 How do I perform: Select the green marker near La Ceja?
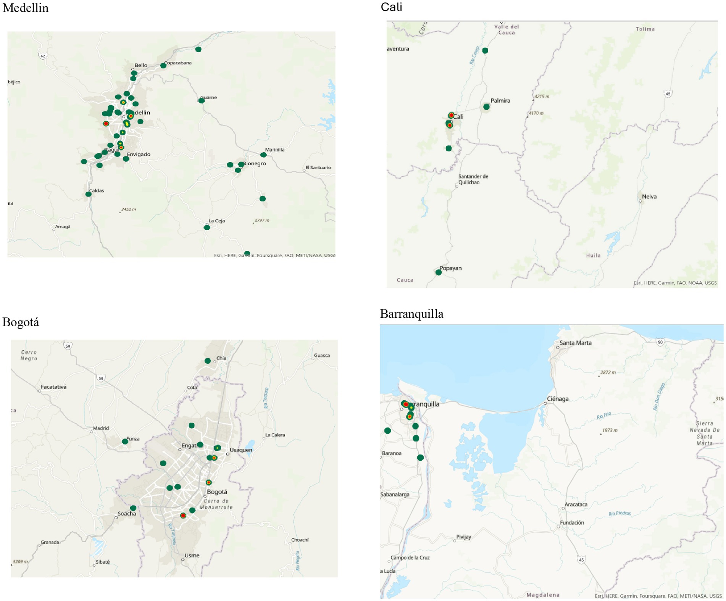pos(207,228)
